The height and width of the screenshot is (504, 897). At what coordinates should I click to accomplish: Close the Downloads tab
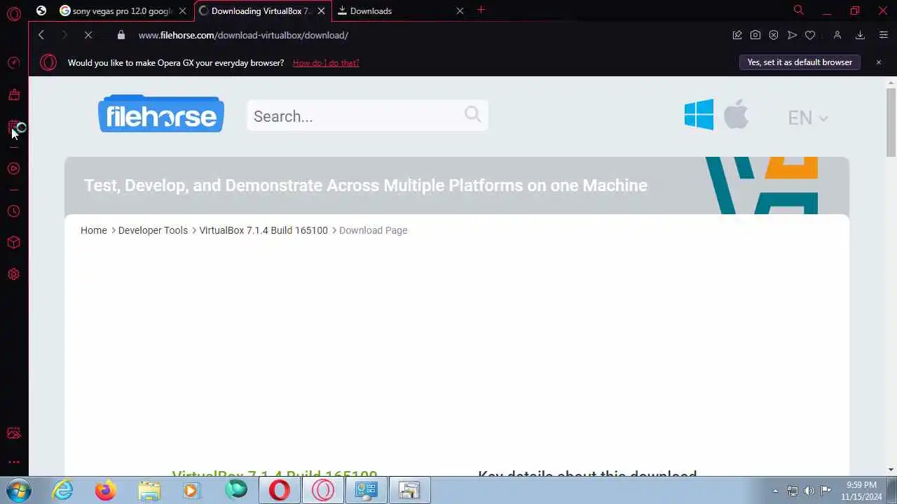coord(460,10)
